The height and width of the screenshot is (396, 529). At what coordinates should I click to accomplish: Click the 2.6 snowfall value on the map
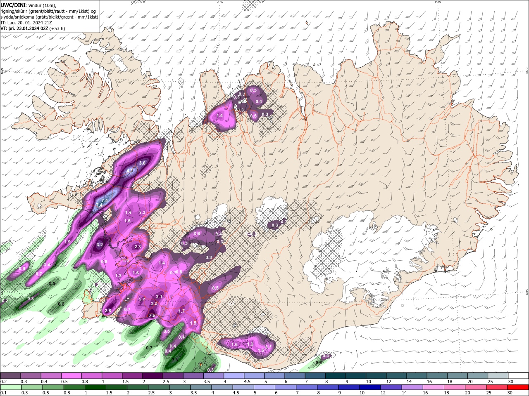click(152, 316)
